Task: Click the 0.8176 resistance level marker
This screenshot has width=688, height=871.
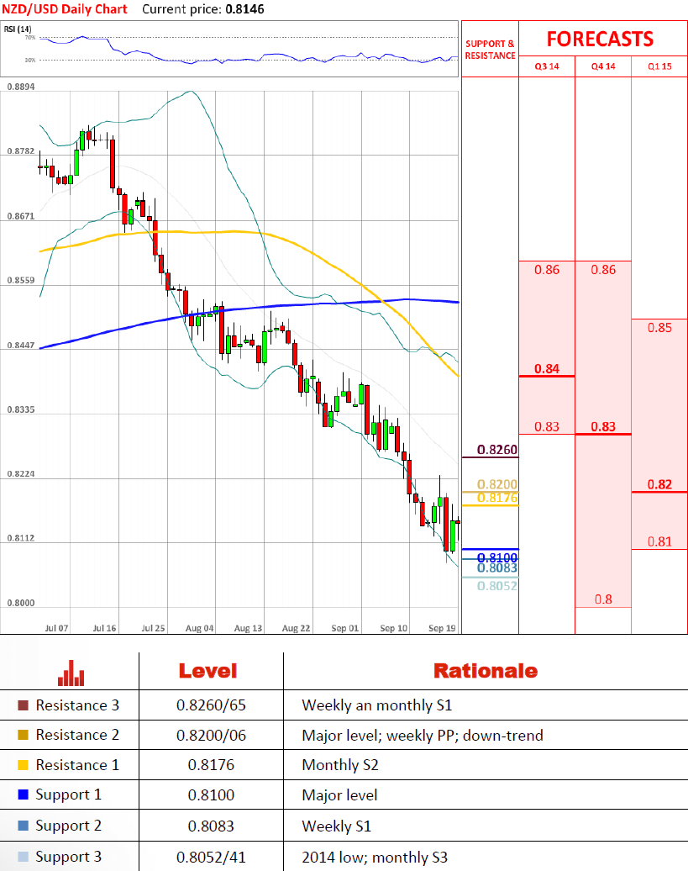Action: (x=497, y=498)
